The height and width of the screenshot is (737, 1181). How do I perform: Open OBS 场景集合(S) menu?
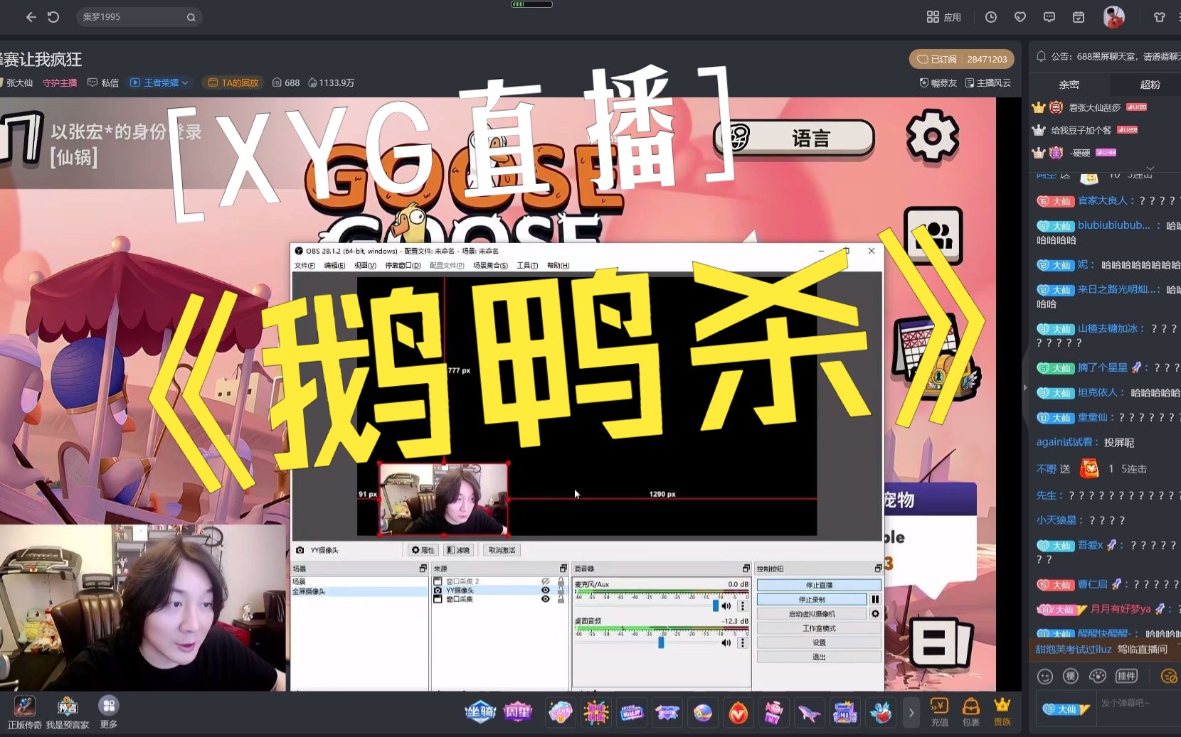point(490,266)
